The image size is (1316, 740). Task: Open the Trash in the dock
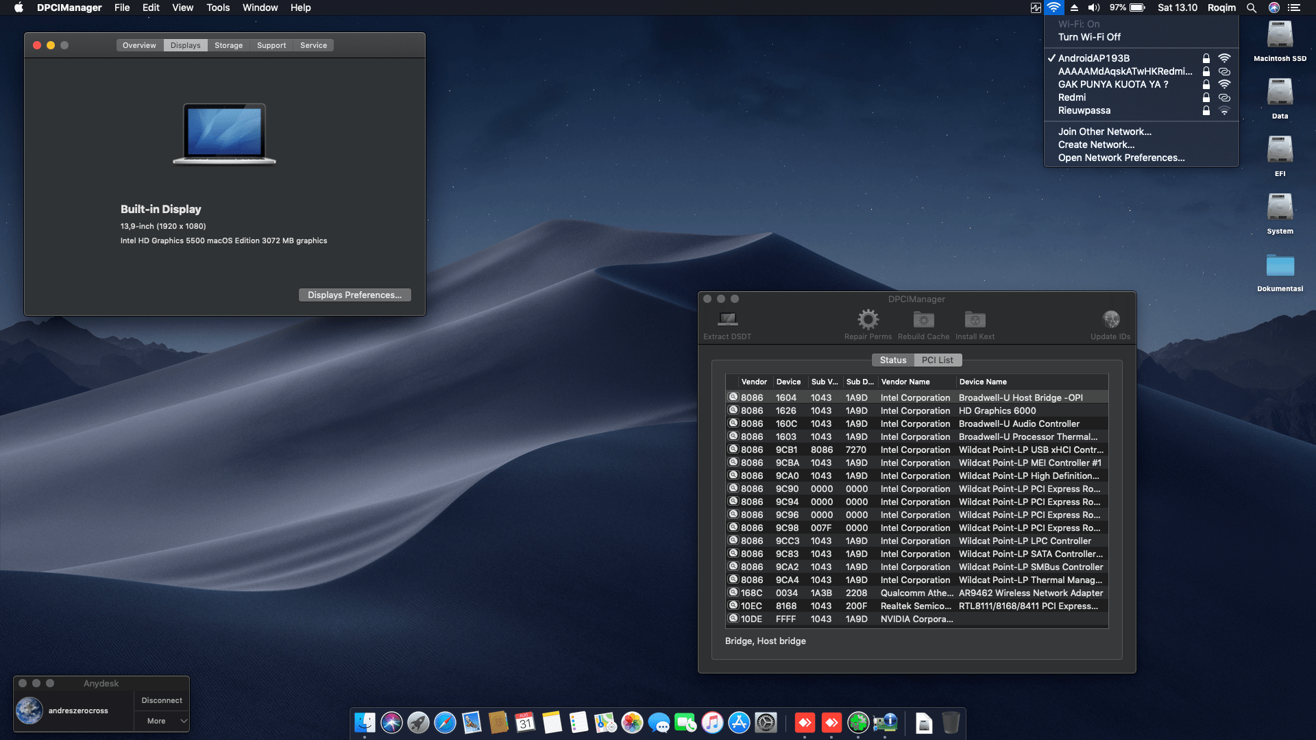tap(951, 722)
